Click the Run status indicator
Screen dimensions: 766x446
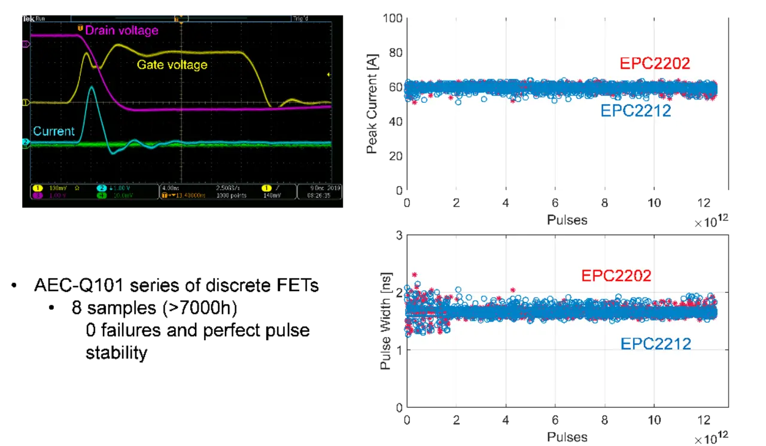click(41, 19)
